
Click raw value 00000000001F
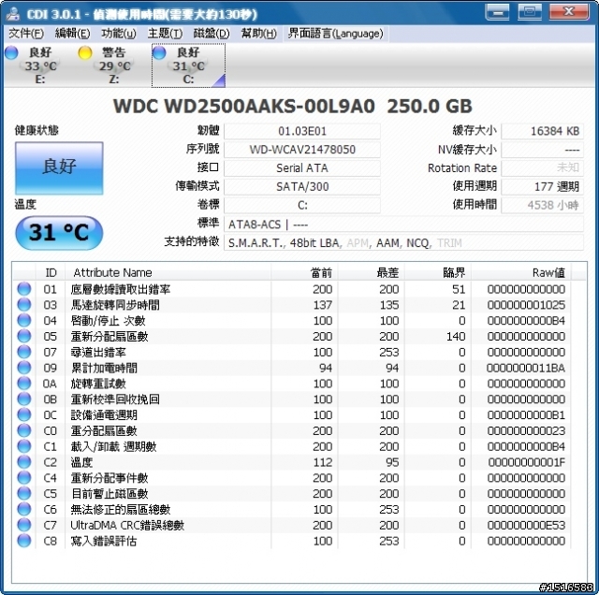(526, 462)
